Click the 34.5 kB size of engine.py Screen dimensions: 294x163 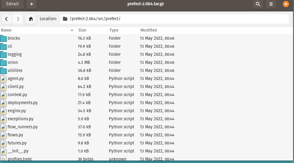click(84, 111)
